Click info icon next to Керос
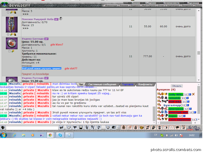The image size is (204, 153). (184, 116)
